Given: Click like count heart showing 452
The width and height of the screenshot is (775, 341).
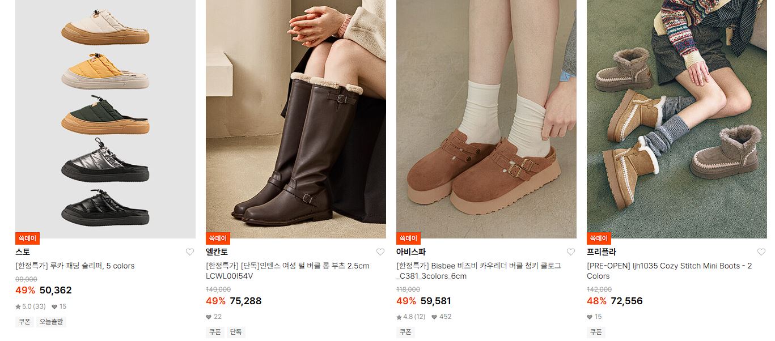Looking at the screenshot, I should tap(434, 317).
